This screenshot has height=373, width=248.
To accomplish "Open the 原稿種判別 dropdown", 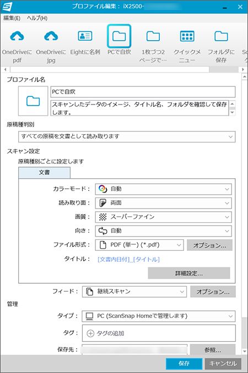I will 127,136.
